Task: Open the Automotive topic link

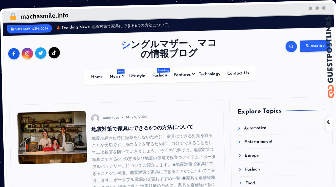Action: coord(255,128)
